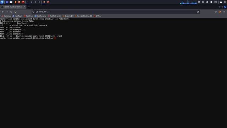Image resolution: width=227 pixels, height=128 pixels.
Task: Open the Kali Tools bookmark
Action: pos(17,16)
